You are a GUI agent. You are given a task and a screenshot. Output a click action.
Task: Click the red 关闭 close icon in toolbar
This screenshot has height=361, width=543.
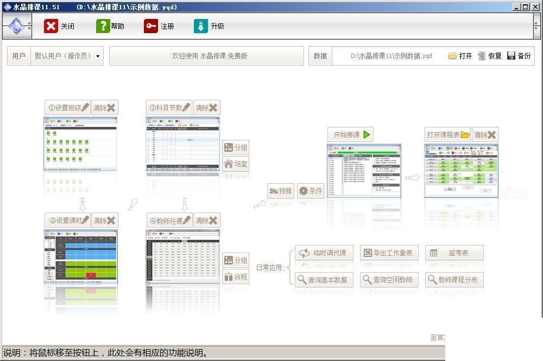[x=51, y=26]
